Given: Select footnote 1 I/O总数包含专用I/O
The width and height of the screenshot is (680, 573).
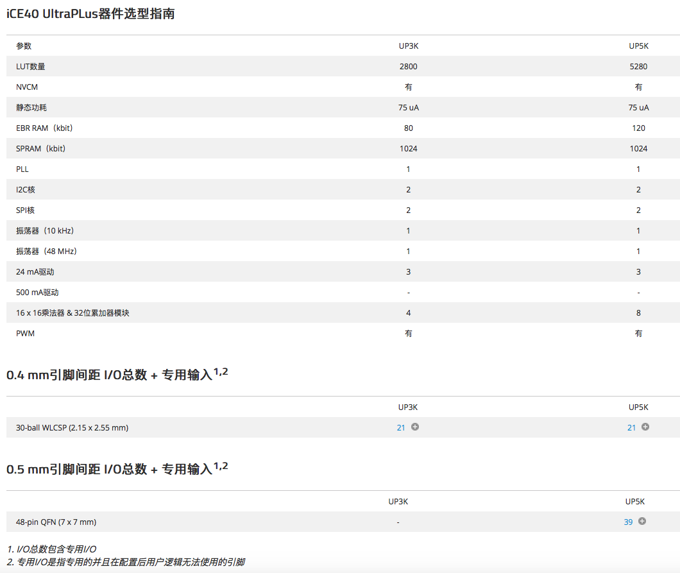Looking at the screenshot, I should click(x=51, y=549).
